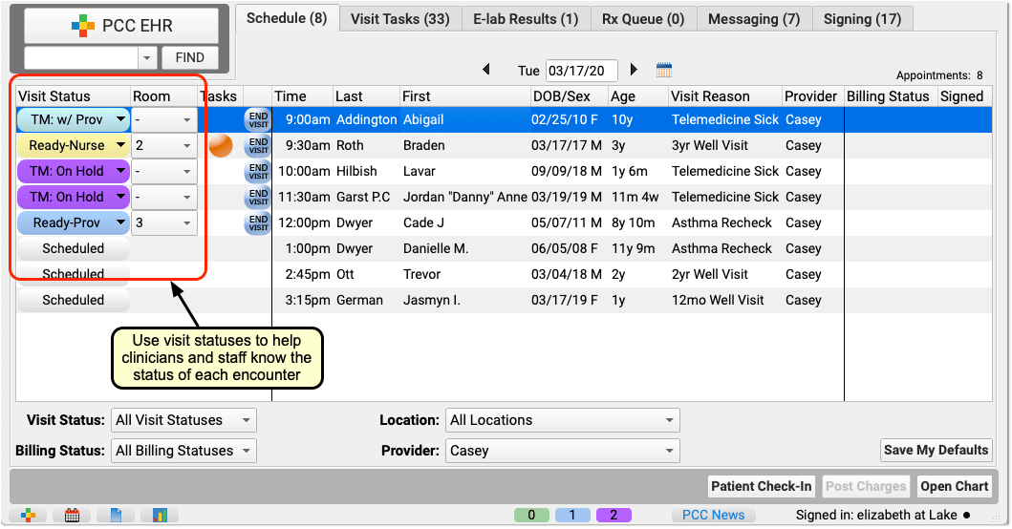Click Post Charges button
Screen dimensions: 1012x529
[x=866, y=486]
